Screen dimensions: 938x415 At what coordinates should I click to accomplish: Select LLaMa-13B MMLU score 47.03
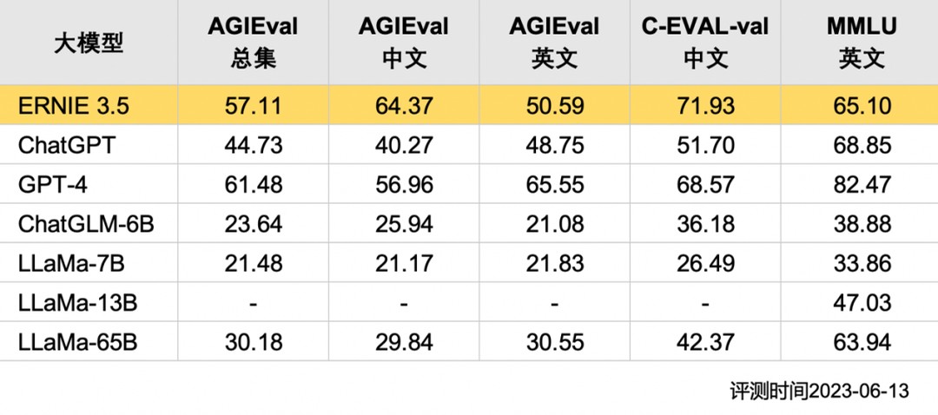[862, 303]
